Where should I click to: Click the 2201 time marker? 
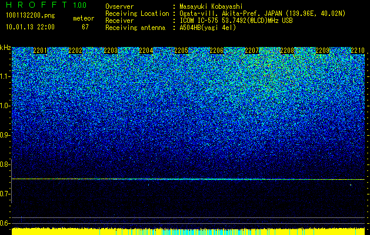tap(40, 51)
